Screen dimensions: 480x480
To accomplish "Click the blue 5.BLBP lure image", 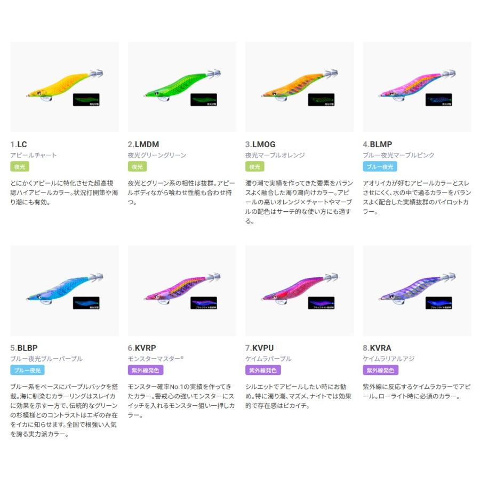I will click(65, 291).
